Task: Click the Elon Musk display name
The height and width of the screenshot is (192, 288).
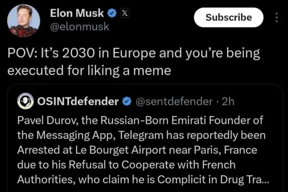Action: 77,13
